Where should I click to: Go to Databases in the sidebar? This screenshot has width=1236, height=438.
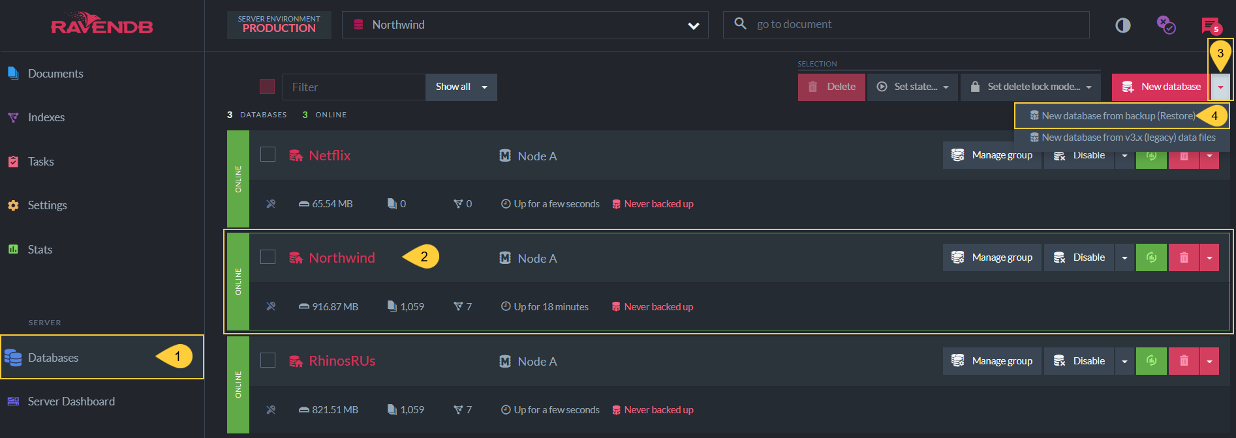pyautogui.click(x=102, y=357)
